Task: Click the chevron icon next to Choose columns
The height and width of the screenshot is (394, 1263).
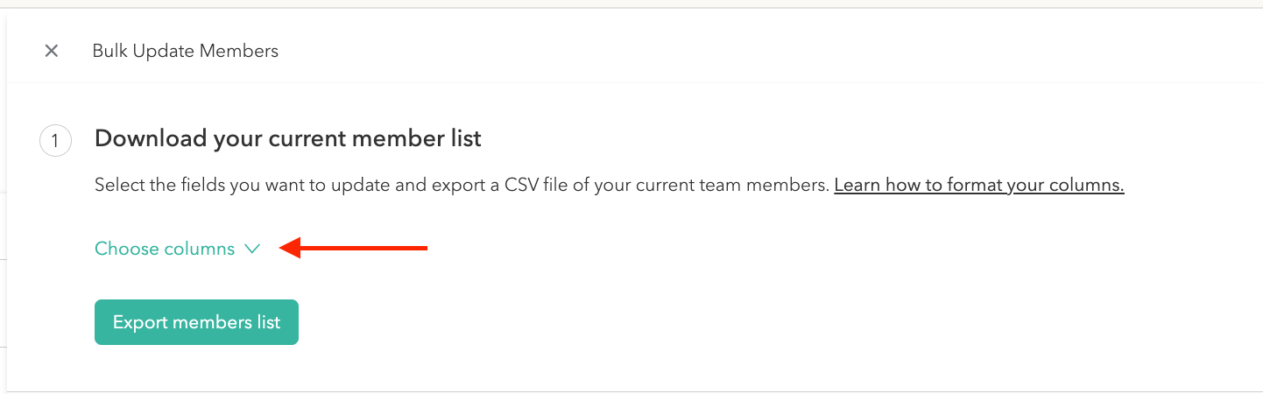Action: 252,250
